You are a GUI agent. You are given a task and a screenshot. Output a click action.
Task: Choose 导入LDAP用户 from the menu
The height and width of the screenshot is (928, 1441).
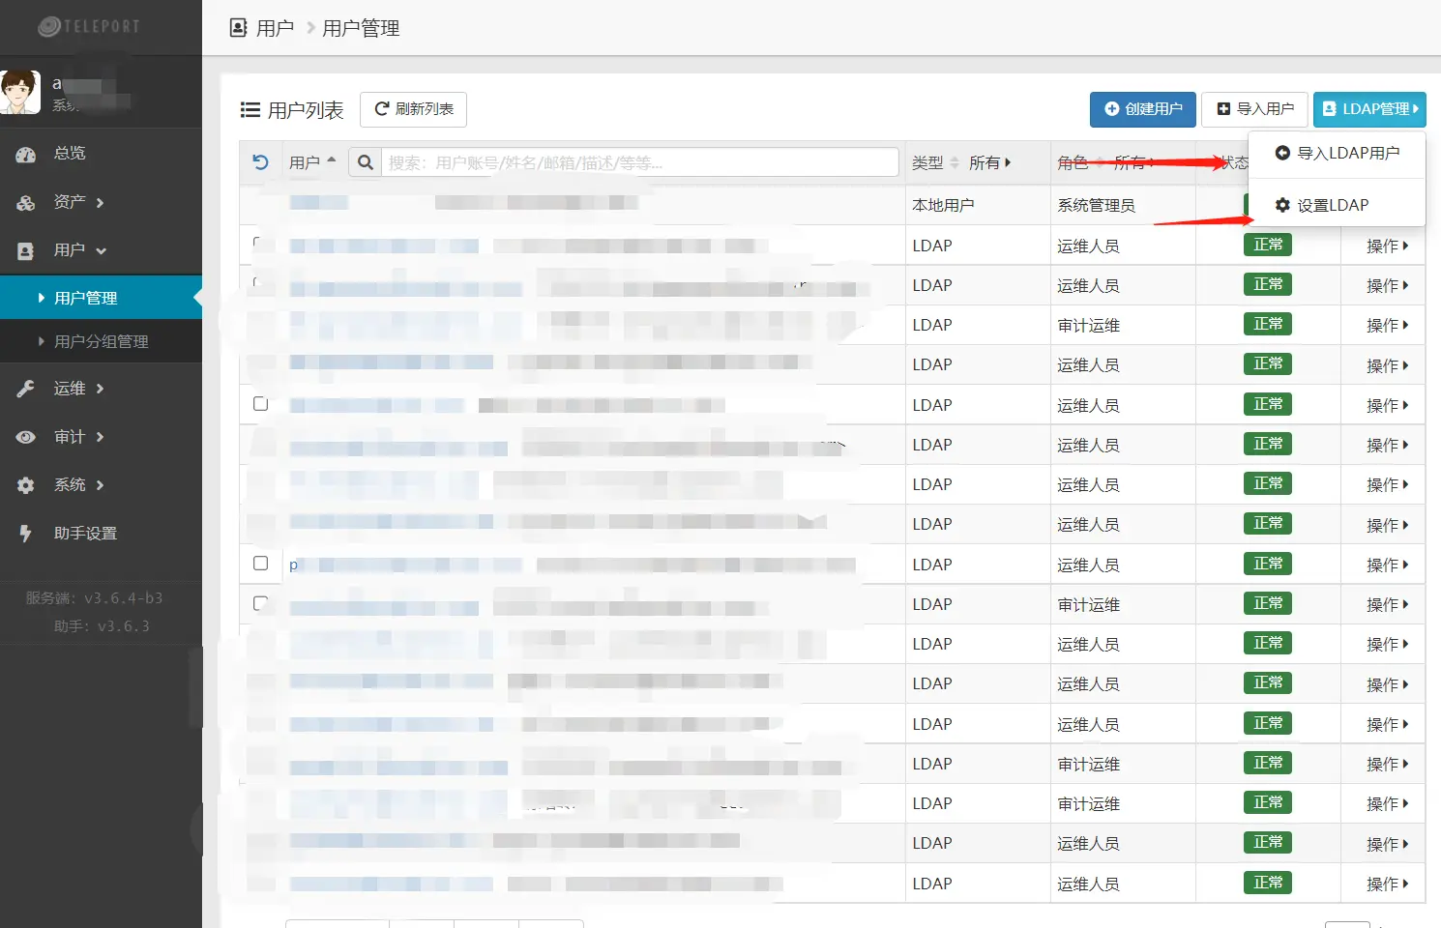1338,153
